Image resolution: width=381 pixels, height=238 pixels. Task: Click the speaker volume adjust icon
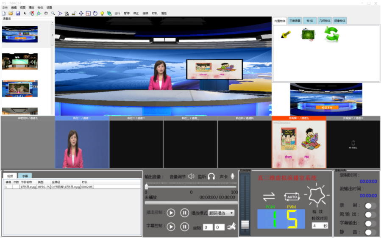click(x=192, y=176)
